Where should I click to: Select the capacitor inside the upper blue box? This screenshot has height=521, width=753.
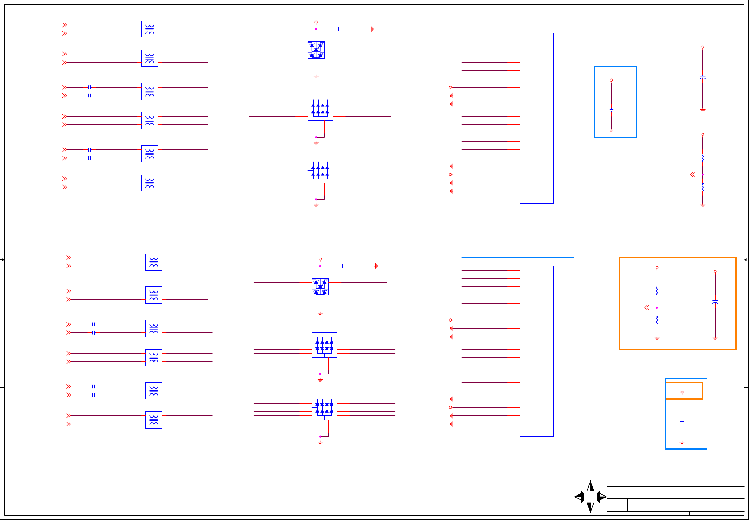[611, 110]
